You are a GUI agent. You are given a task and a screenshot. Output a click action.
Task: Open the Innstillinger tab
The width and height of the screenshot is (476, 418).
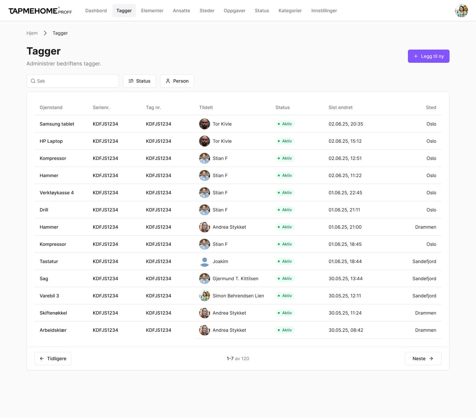click(x=324, y=11)
